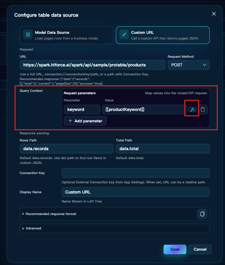Open the Request Method POST dropdown
225x265 pixels.
(x=189, y=65)
